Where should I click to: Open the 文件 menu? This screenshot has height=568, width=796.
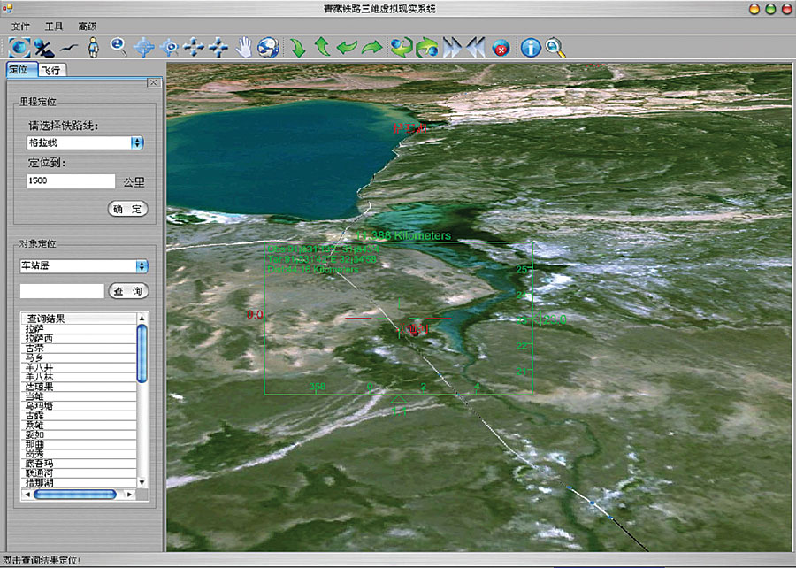coord(20,27)
